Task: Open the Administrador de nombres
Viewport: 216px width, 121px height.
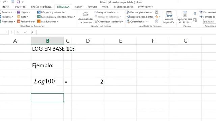Action: tap(86, 17)
